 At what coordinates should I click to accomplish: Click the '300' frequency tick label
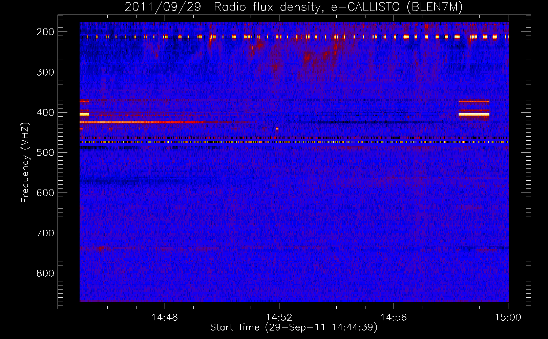[45, 72]
